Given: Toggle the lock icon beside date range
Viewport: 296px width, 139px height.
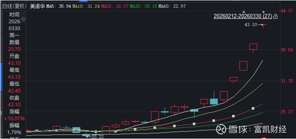Looking at the screenshot, I should pyautogui.click(x=275, y=17).
